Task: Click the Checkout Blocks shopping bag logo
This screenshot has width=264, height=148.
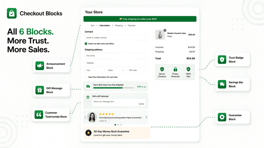Action: (x=12, y=13)
